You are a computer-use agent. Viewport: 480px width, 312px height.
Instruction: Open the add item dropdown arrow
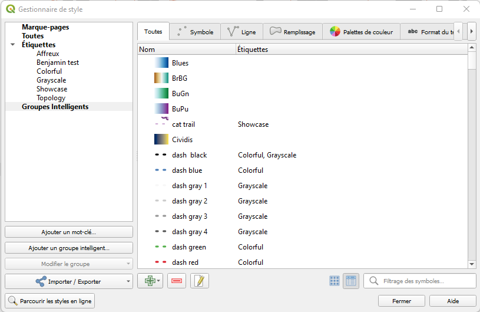(x=158, y=281)
